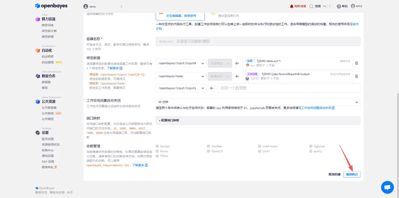Open 数据集 under 数据仓库

click(x=46, y=82)
